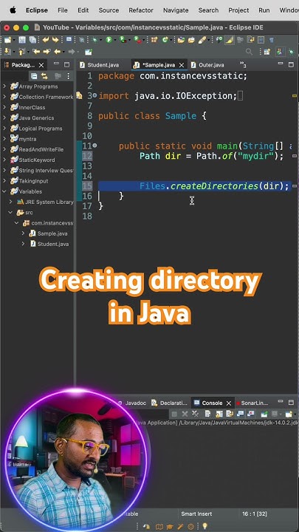Toggle Show Console on Standard Out change

click(241, 415)
